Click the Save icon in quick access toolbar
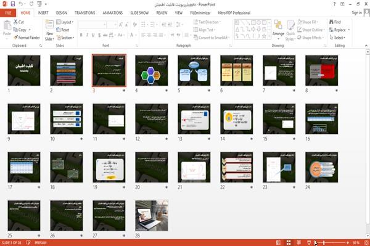The height and width of the screenshot is (246, 370). click(13, 4)
